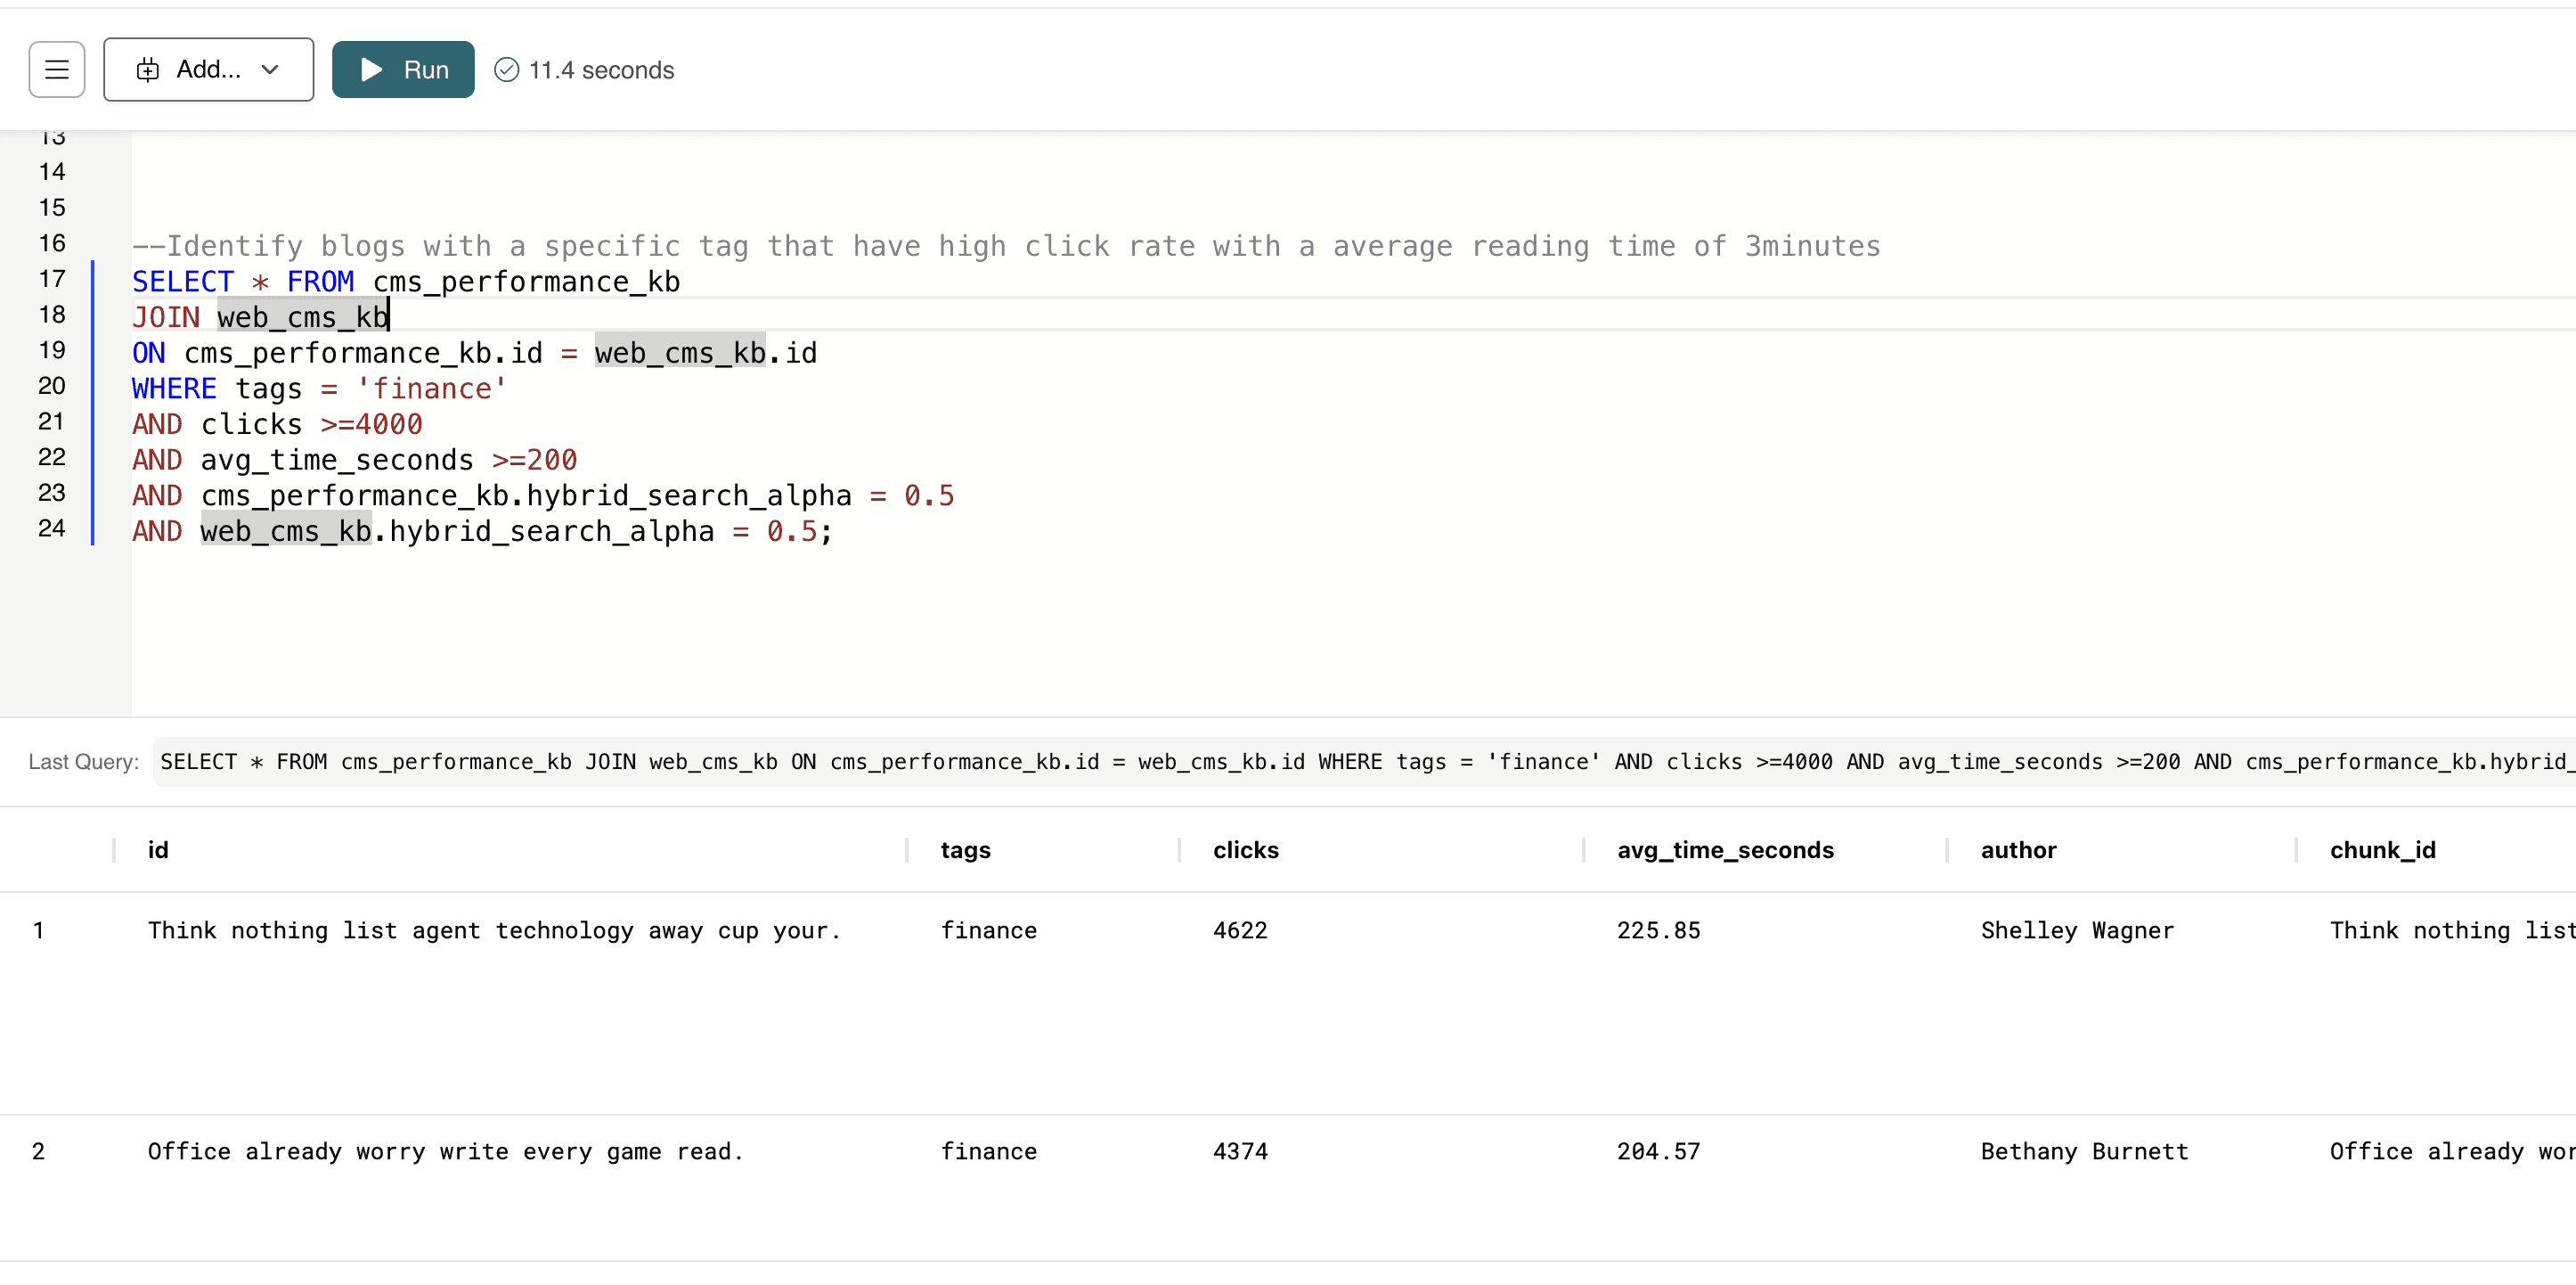The height and width of the screenshot is (1285, 2576).
Task: Click the chunk_id column header
Action: [2382, 849]
